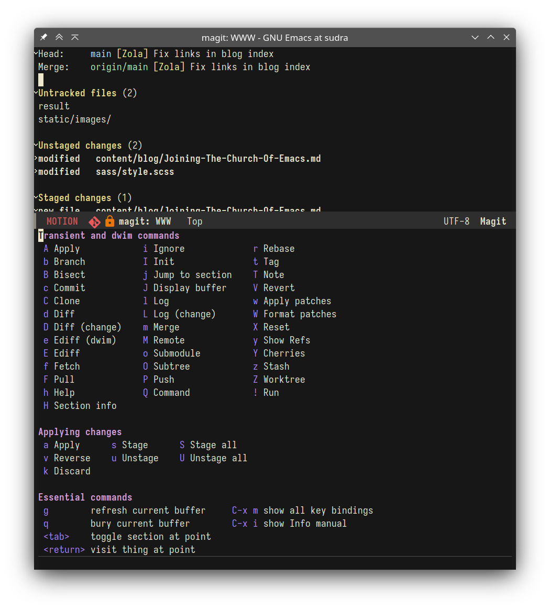Click the Submodule command
This screenshot has width=550, height=610.
point(177,353)
